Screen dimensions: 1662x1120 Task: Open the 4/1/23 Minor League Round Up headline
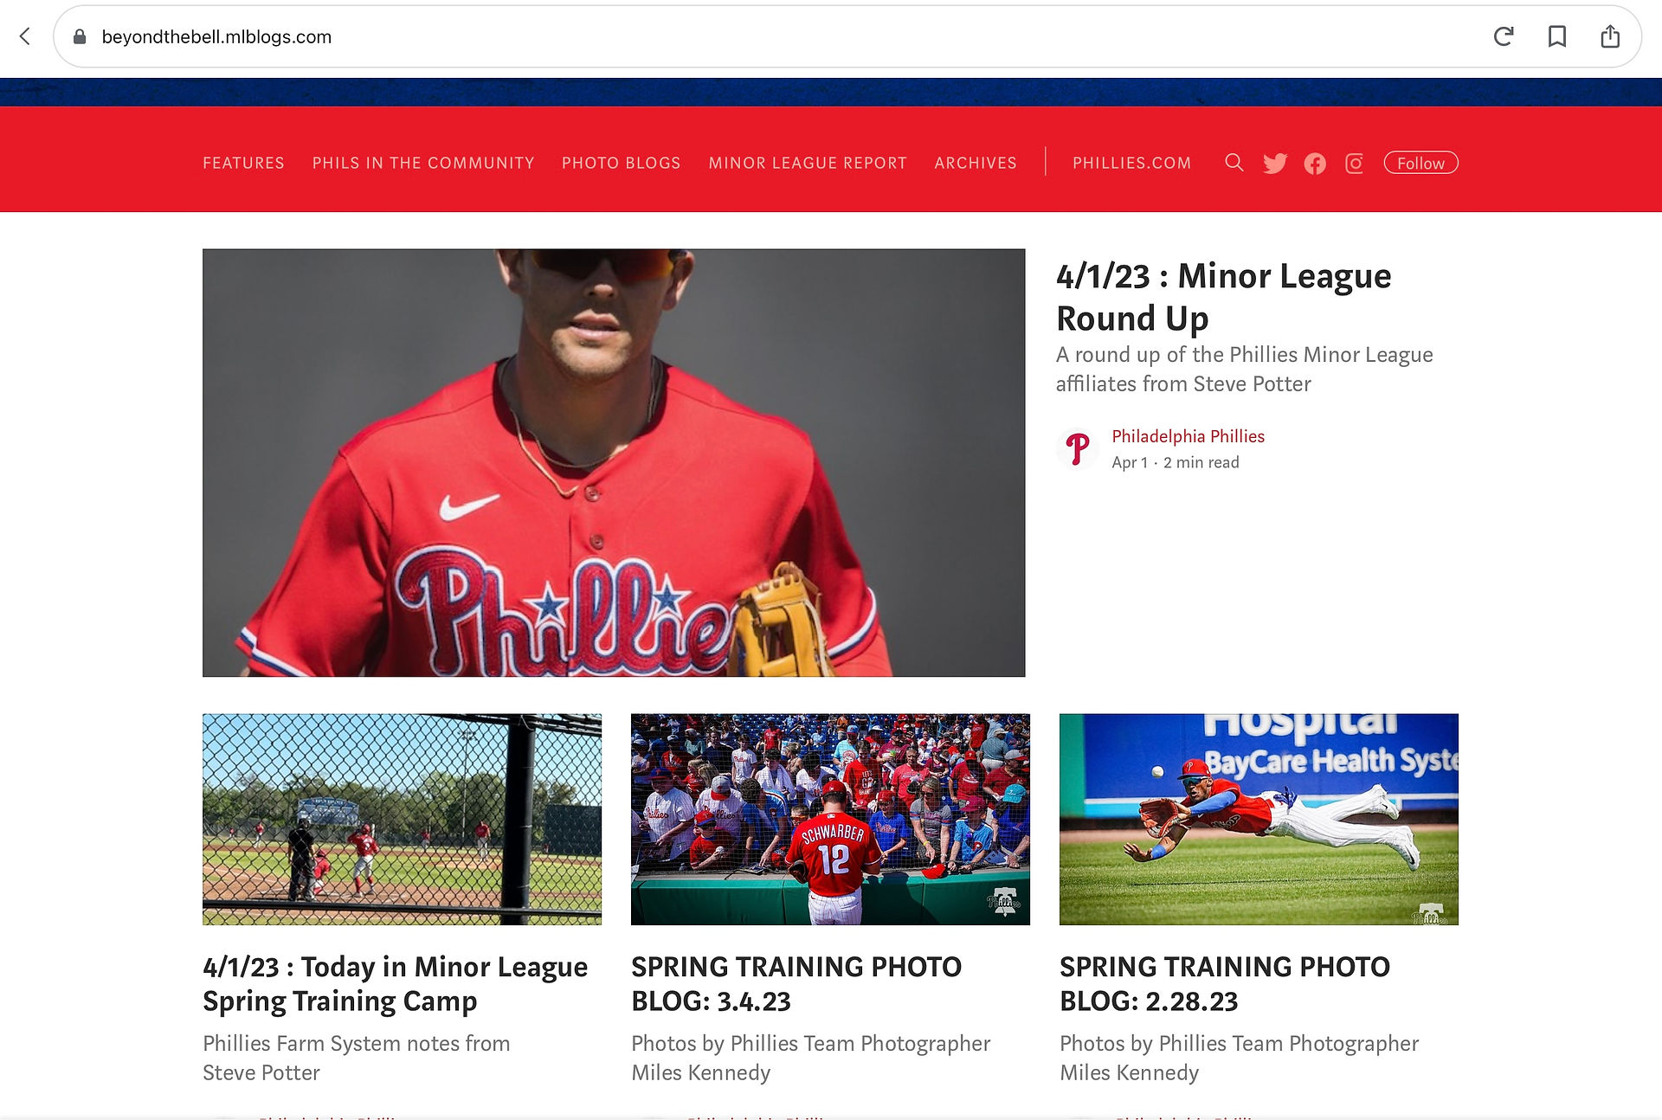(x=1224, y=297)
